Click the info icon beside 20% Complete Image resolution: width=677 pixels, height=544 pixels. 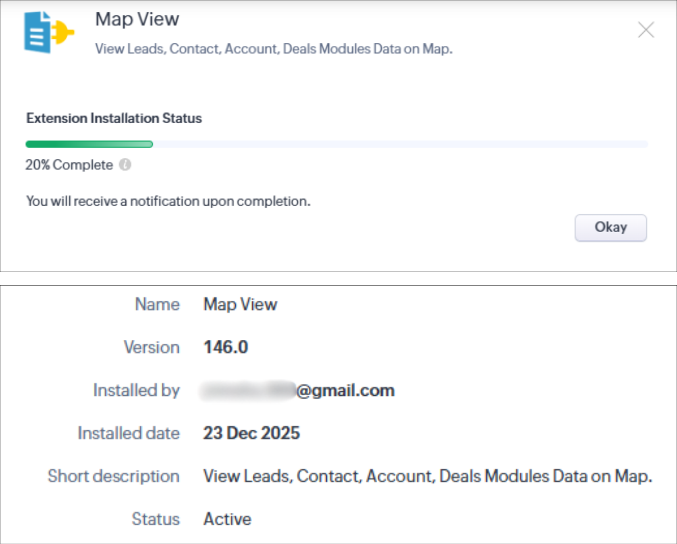click(x=125, y=165)
